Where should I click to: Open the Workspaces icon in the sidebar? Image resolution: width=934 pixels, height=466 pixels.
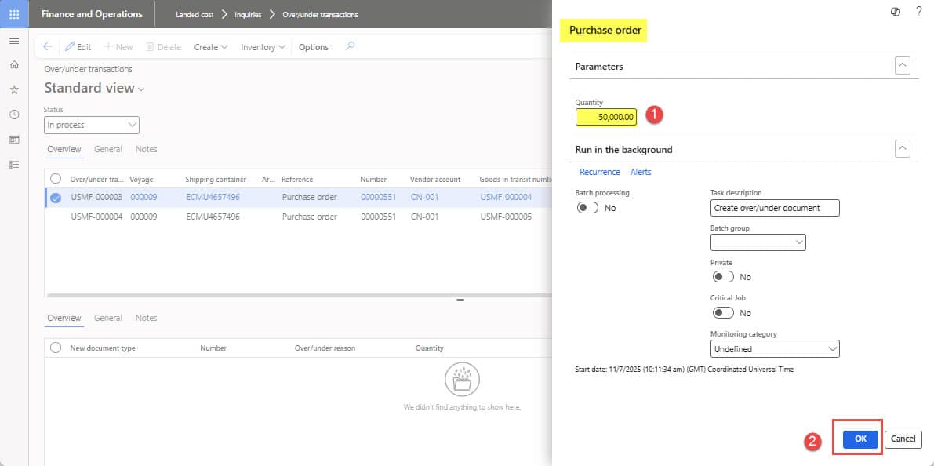click(13, 139)
